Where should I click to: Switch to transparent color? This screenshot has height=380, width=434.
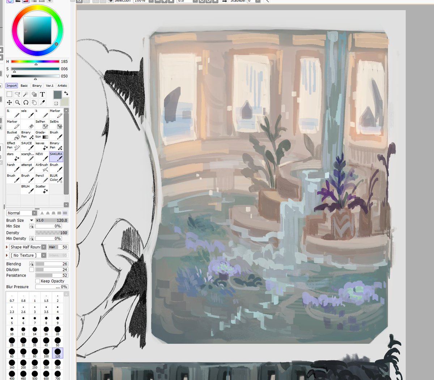pyautogui.click(x=56, y=103)
